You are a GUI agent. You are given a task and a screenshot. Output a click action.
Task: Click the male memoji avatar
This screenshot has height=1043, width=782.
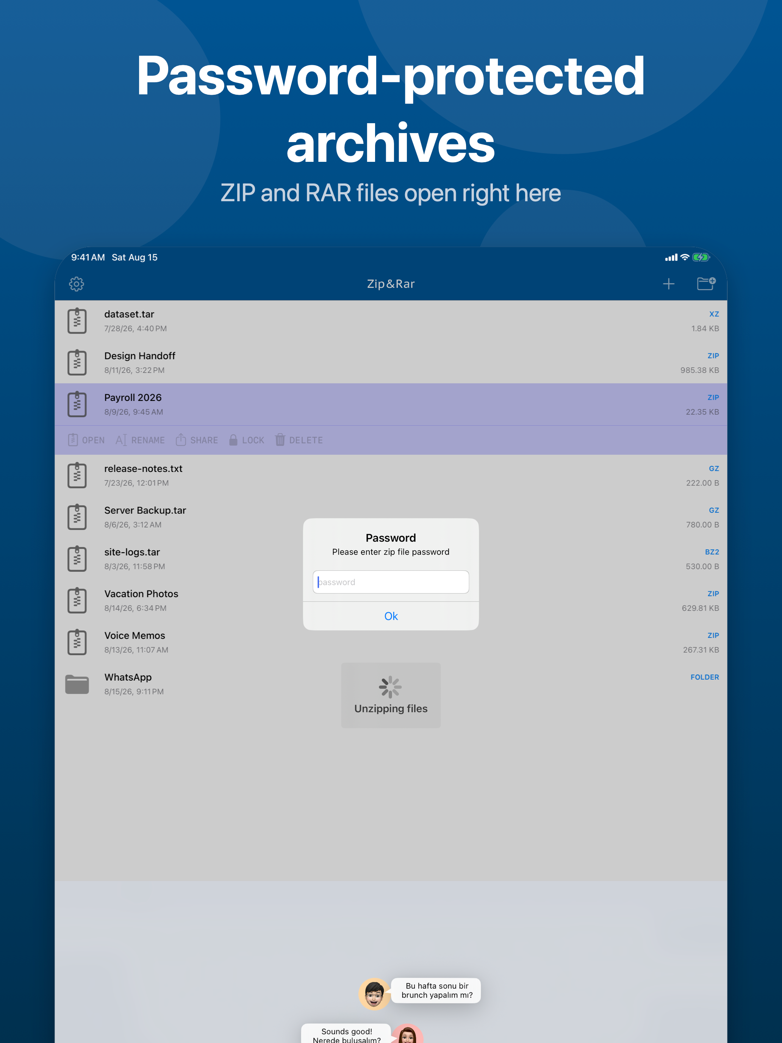374,994
